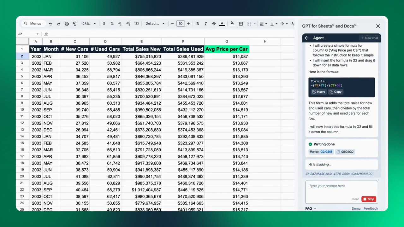The width and height of the screenshot is (404, 227).
Task: Close the GPT for Sheets sidebar
Action: pyautogui.click(x=378, y=26)
